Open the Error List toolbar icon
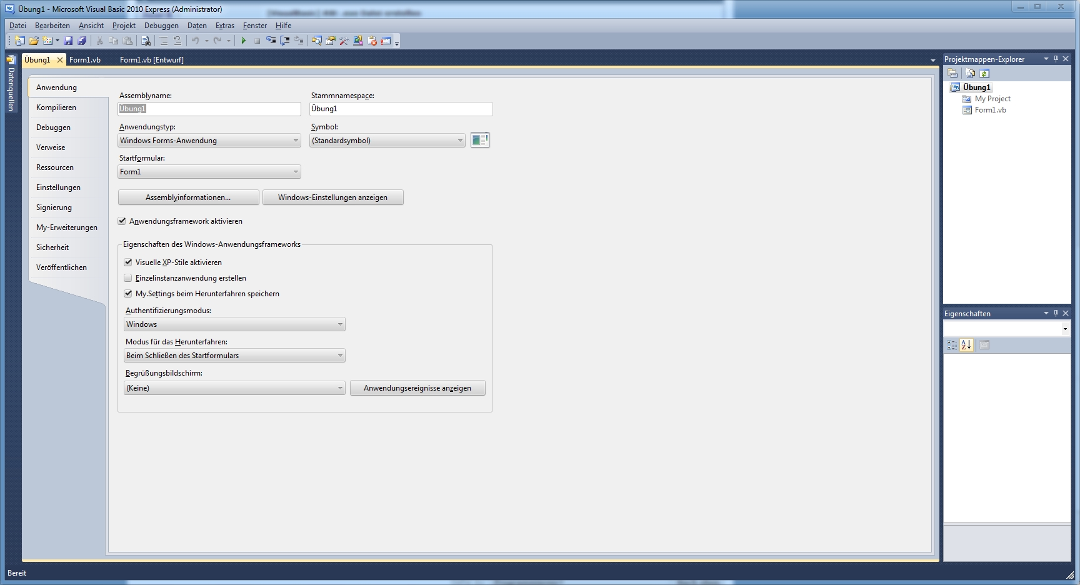The image size is (1080, 585). 372,41
